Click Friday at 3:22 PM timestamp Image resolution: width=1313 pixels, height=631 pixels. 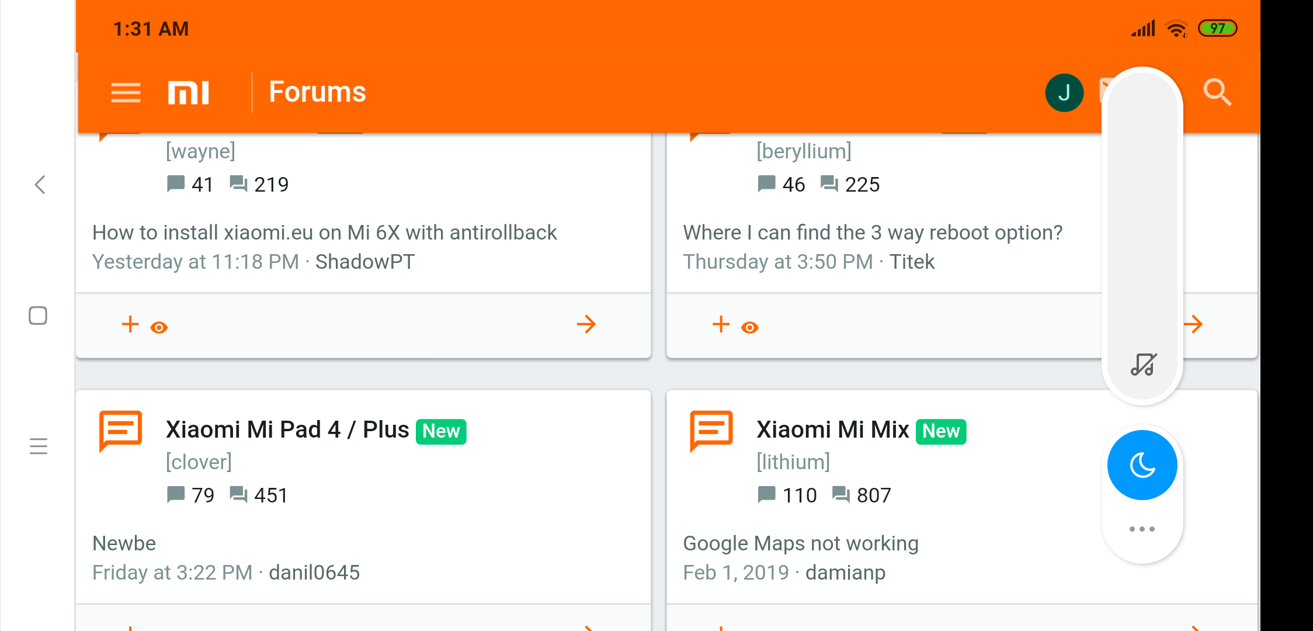[172, 573]
